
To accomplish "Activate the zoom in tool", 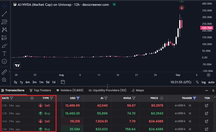I will pyautogui.click(x=4, y=80).
